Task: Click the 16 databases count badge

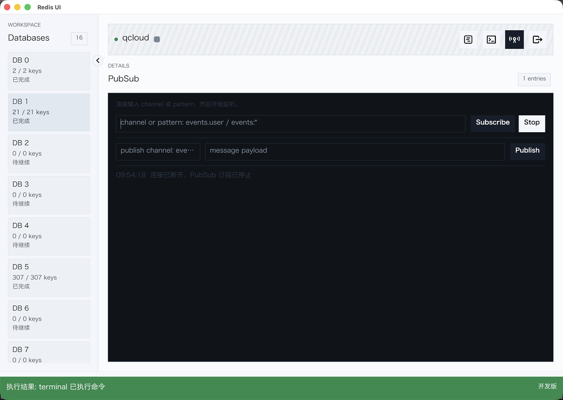Action: pyautogui.click(x=79, y=38)
